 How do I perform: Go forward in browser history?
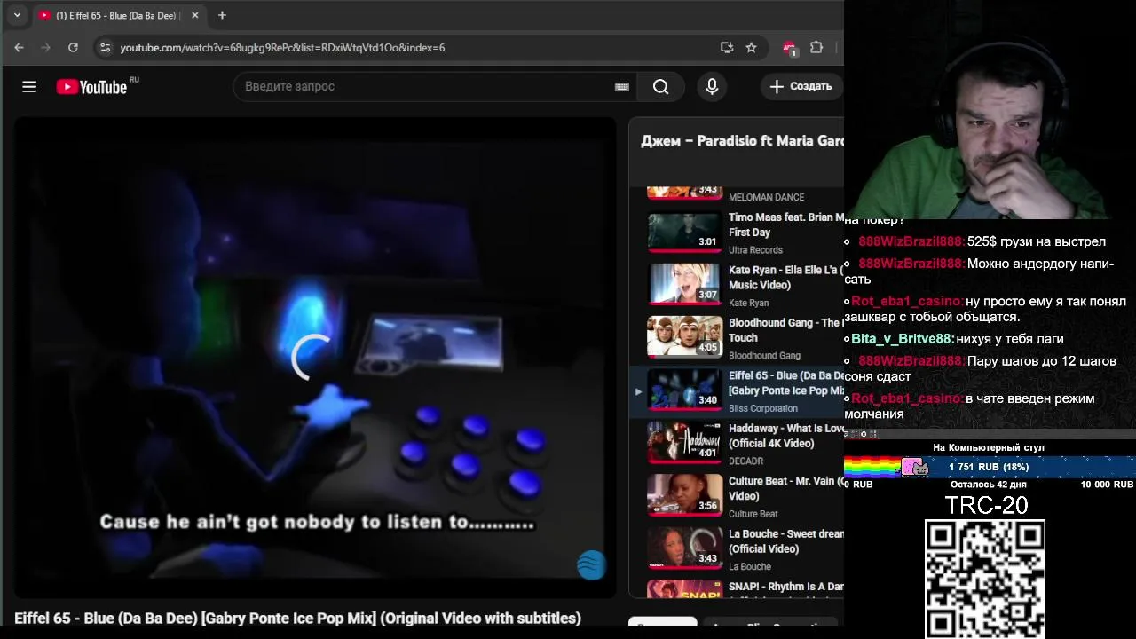[46, 47]
